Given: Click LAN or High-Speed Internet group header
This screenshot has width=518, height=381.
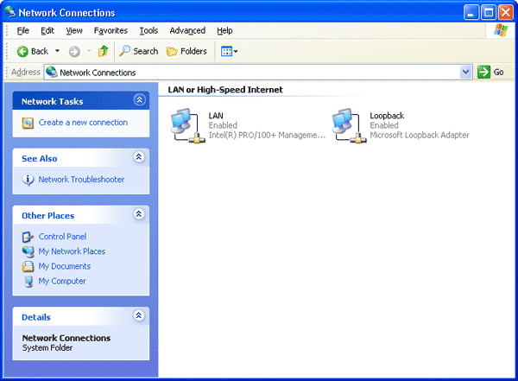Looking at the screenshot, I should click(225, 90).
